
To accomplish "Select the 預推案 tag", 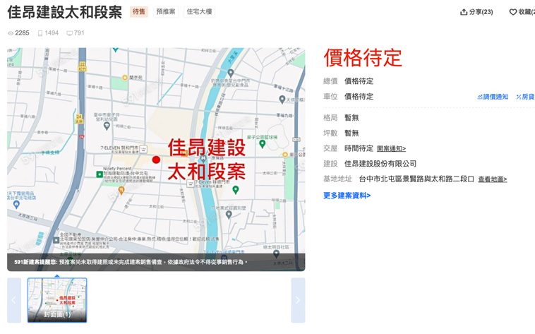I will coord(165,11).
